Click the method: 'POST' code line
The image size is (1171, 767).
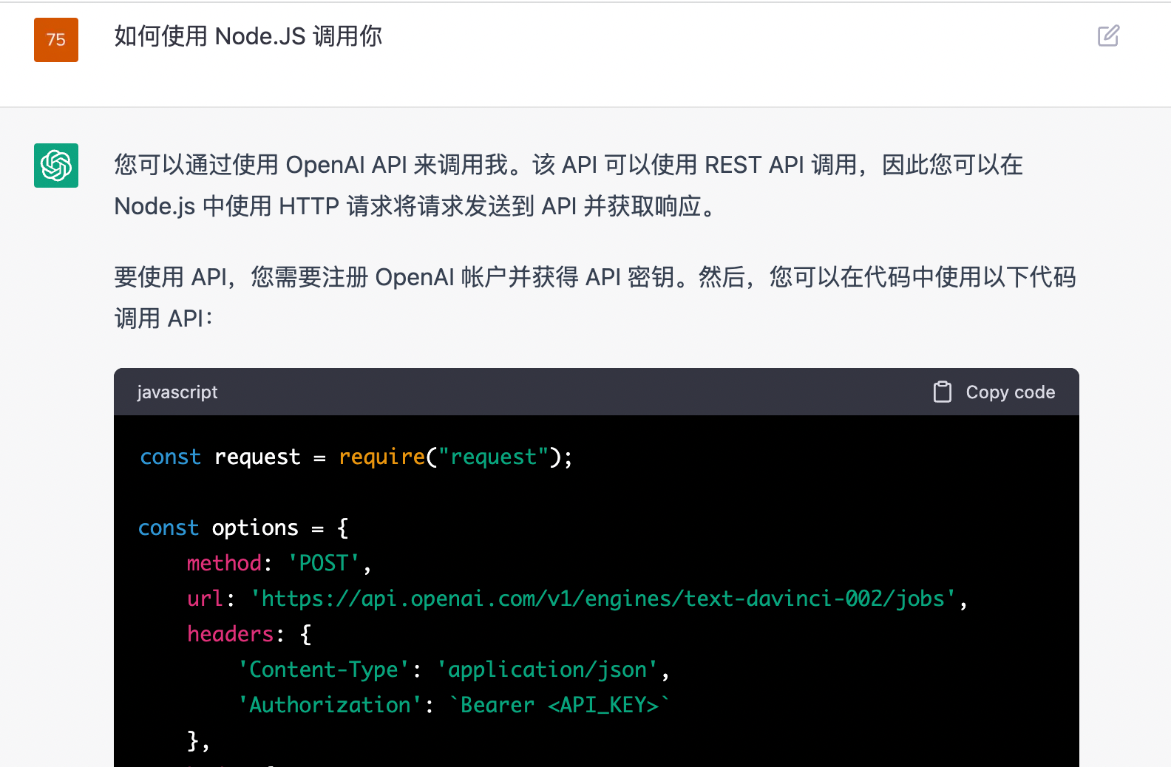click(279, 564)
